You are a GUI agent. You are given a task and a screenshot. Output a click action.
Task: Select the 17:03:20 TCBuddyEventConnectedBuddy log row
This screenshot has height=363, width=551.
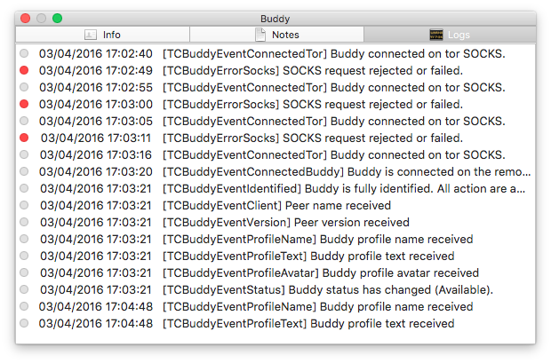(x=275, y=171)
